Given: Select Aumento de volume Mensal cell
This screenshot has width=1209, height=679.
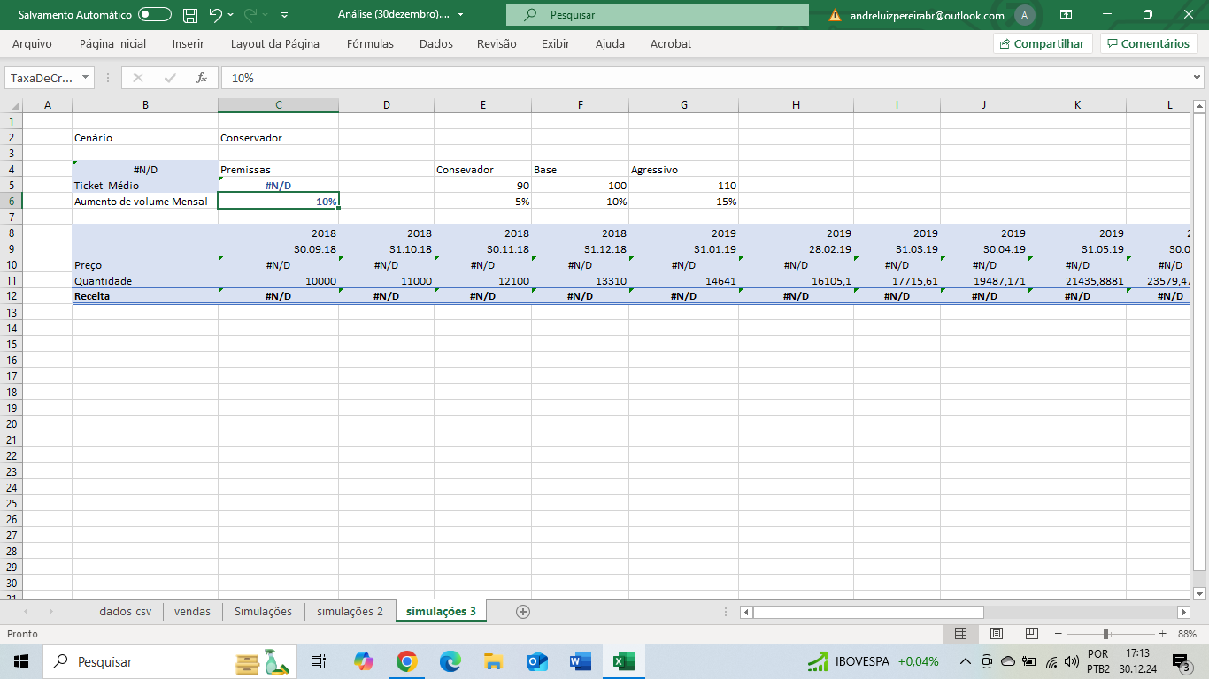Looking at the screenshot, I should [x=145, y=201].
